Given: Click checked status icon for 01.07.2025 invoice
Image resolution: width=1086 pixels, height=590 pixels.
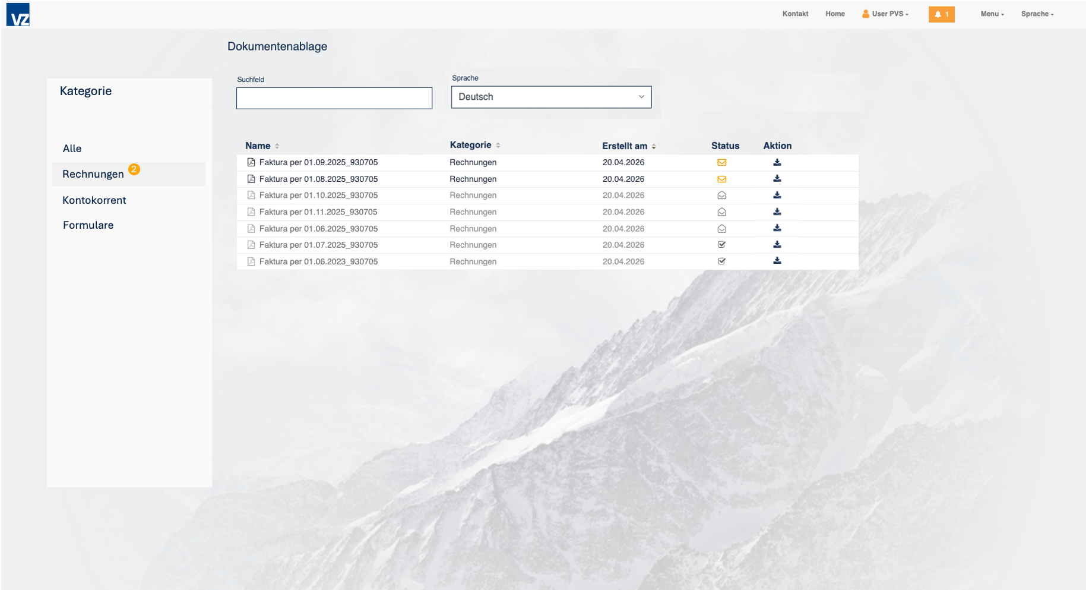Looking at the screenshot, I should pyautogui.click(x=721, y=245).
